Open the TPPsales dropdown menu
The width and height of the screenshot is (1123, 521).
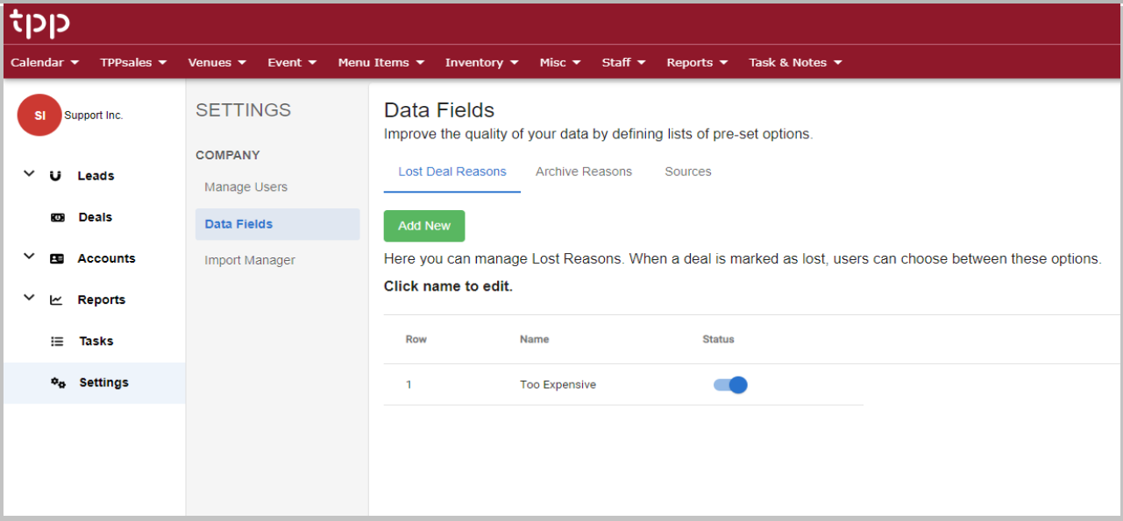click(x=133, y=62)
